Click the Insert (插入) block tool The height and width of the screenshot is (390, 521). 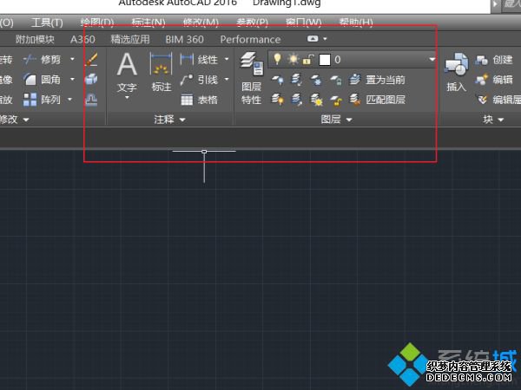[x=457, y=72]
